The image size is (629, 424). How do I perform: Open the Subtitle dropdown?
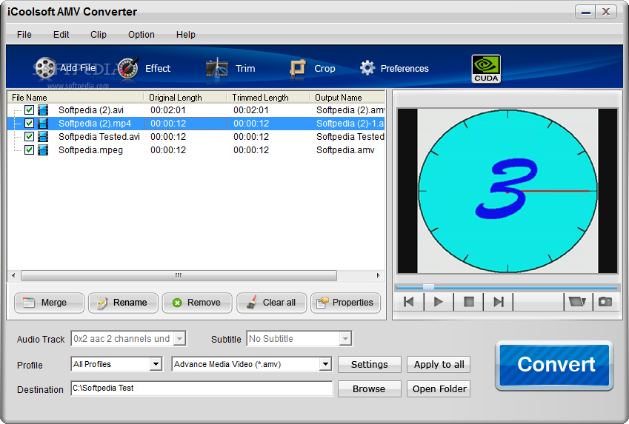click(x=345, y=339)
